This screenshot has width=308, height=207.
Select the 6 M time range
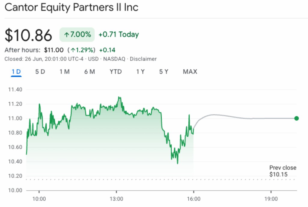click(90, 72)
